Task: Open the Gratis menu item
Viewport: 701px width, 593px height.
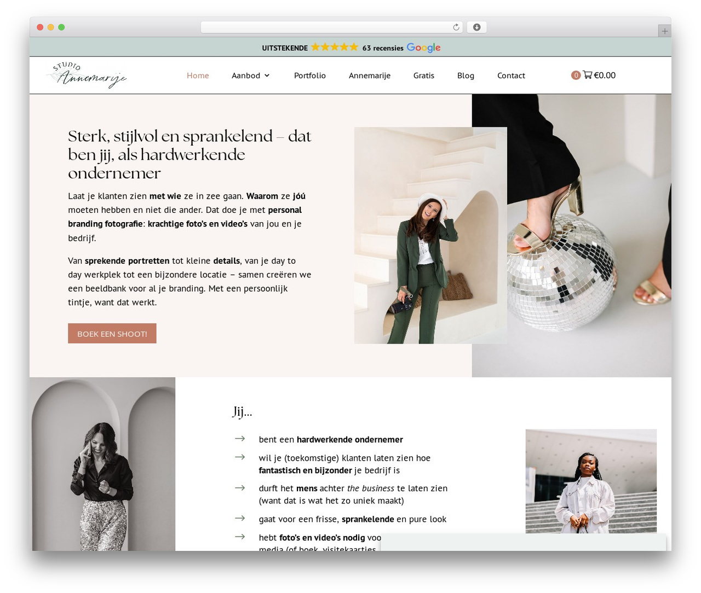Action: tap(424, 75)
